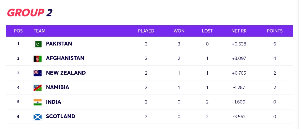
Task: Click the LOST column header
Action: click(x=207, y=31)
